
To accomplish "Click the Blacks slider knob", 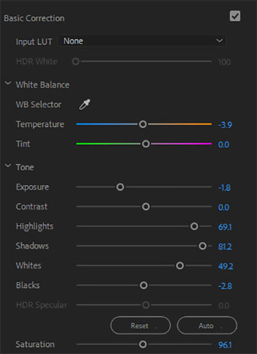I will (x=144, y=285).
